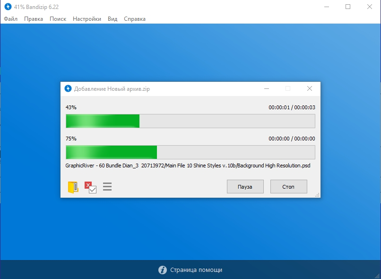The height and width of the screenshot is (279, 381).
Task: Click the dialog resize grip corner
Action: click(317, 195)
